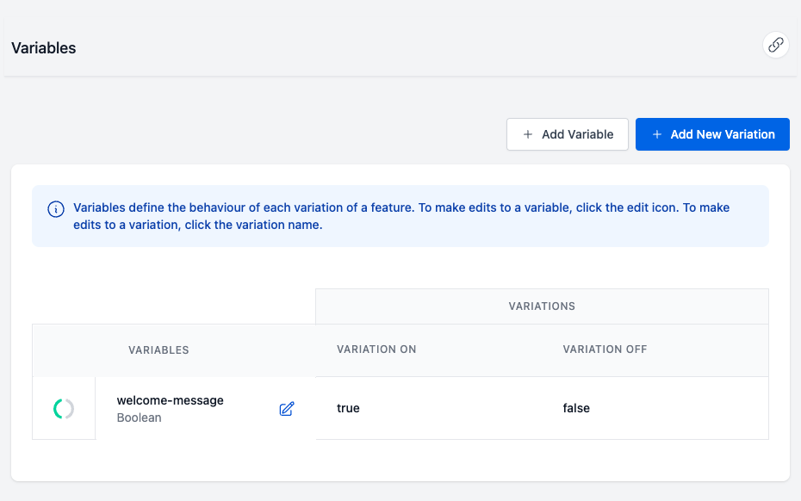Screen dimensions: 801x501
Task: Click the Boolean type label under welcome-message
Action: tap(139, 417)
